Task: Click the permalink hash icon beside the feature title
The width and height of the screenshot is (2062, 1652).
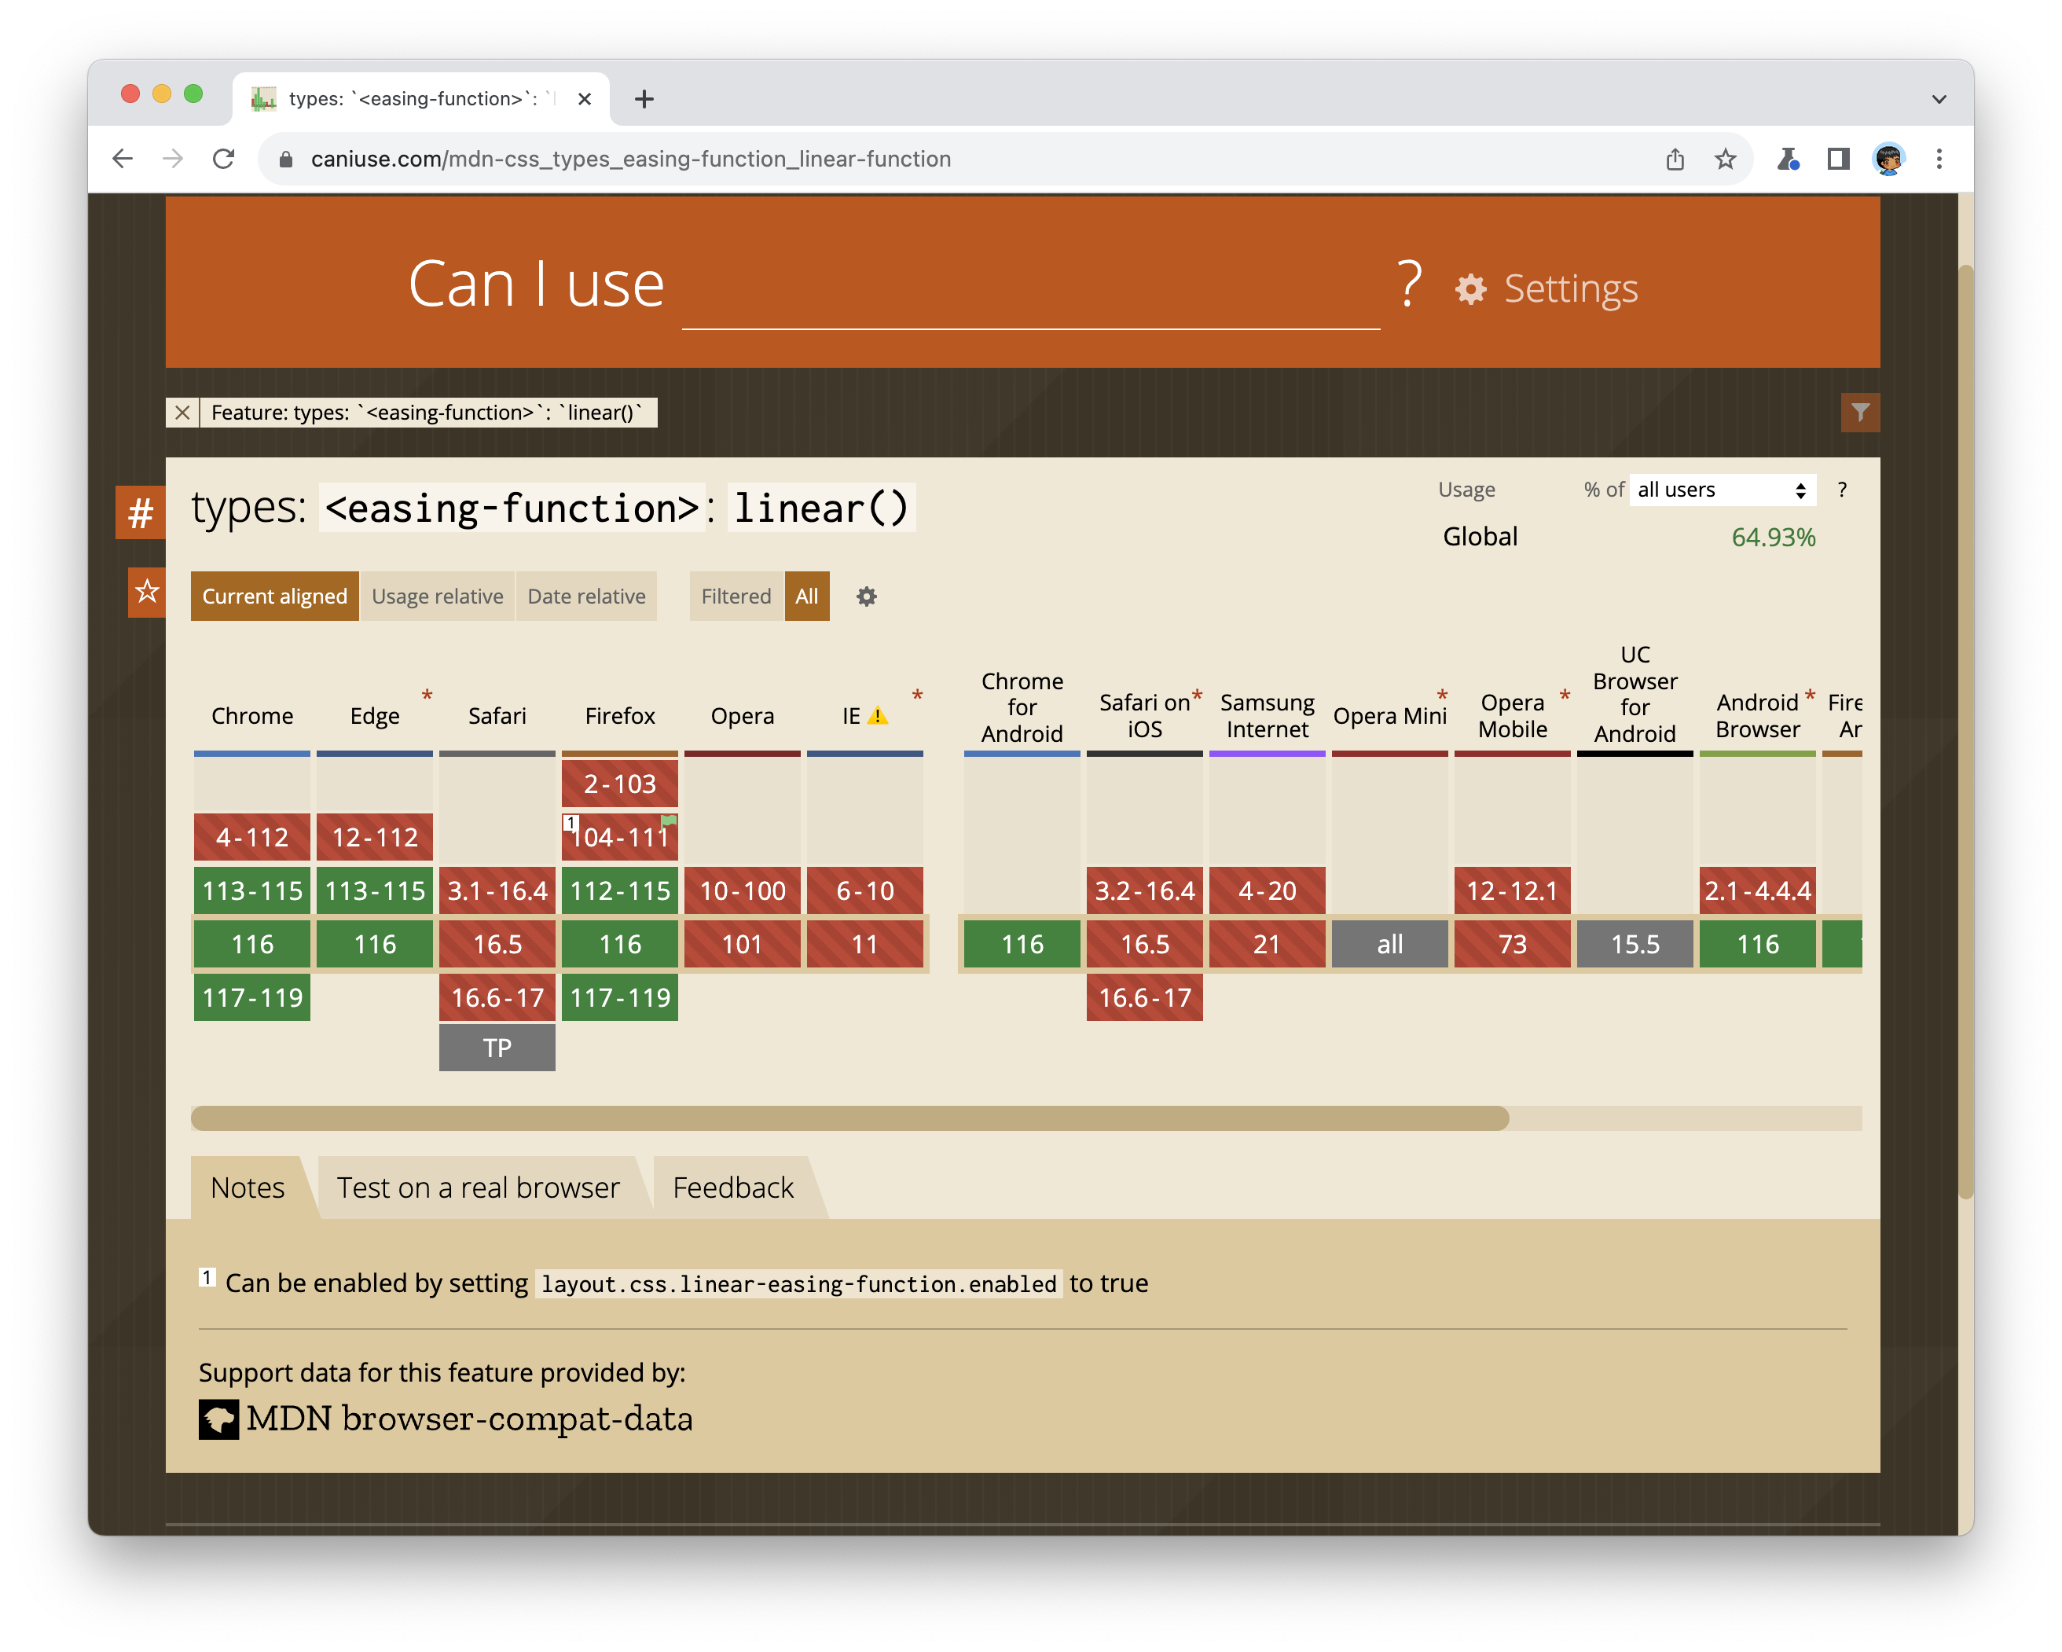Action: click(x=141, y=512)
